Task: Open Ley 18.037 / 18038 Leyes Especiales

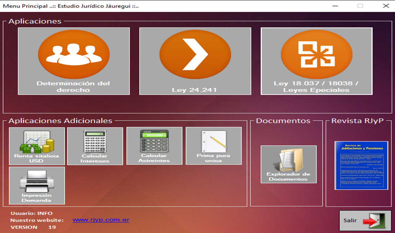Action: point(317,61)
